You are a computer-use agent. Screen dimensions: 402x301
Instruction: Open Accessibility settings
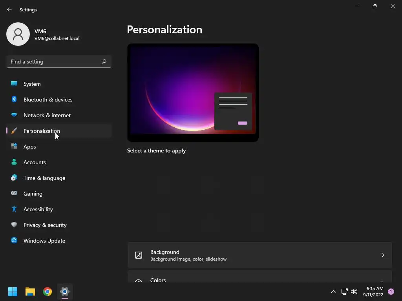point(59,209)
